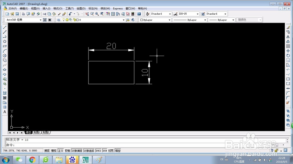293x164 pixels.
Task: Open WeChat from the taskbar
Action: pyautogui.click(x=19, y=160)
